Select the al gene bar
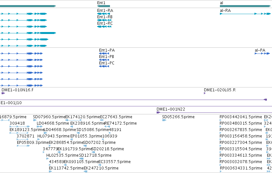This screenshot has height=173, width=272. point(245,6)
